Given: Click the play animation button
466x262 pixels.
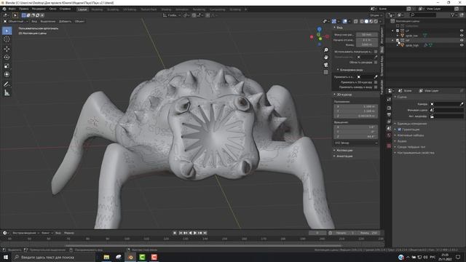Looking at the screenshot, I should (x=195, y=233).
